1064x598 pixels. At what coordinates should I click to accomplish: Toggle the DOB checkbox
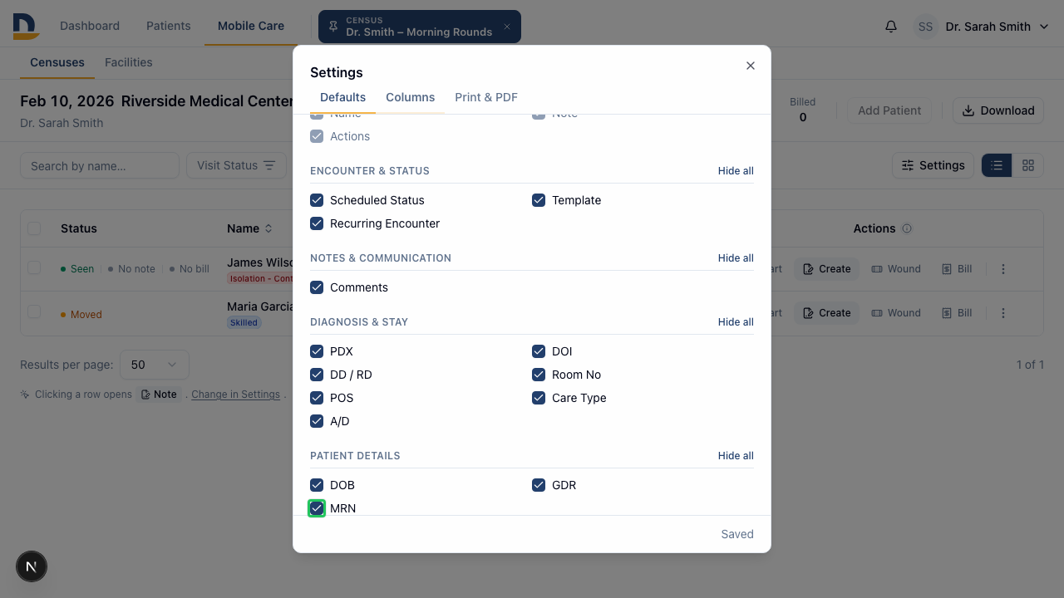coord(317,485)
